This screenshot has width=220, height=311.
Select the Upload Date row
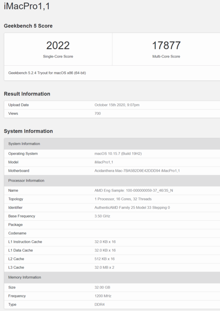[x=112, y=105]
